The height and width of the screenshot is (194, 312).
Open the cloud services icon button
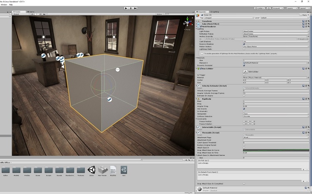point(269,8)
